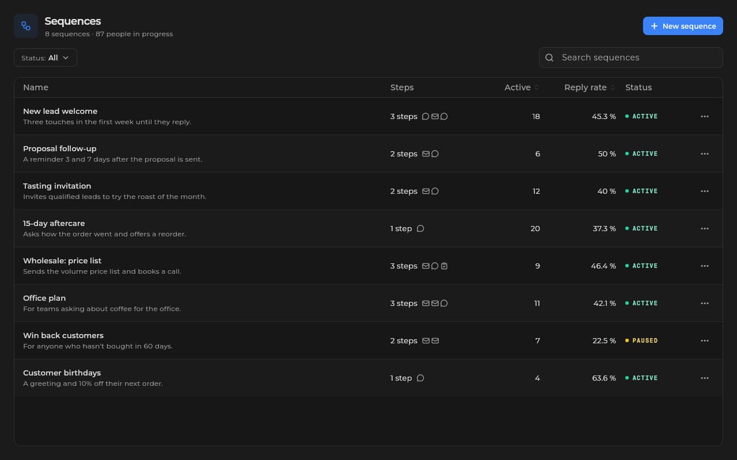737x460 pixels.
Task: Click the task clipboard icon in Wholesale row
Action: point(445,266)
